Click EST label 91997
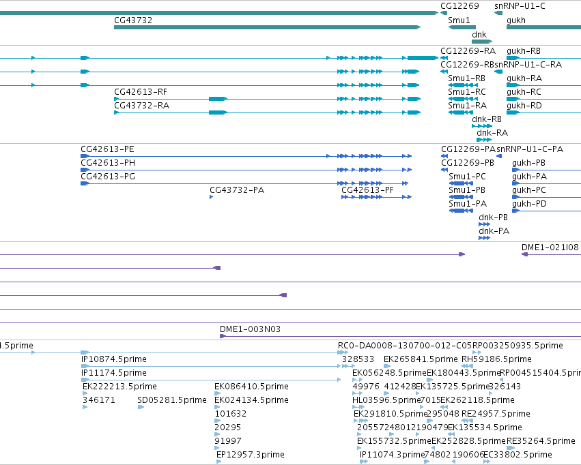 228,441
